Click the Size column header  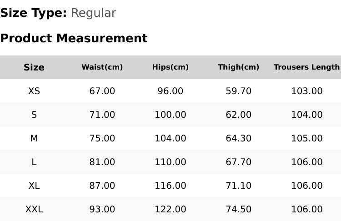34,67
